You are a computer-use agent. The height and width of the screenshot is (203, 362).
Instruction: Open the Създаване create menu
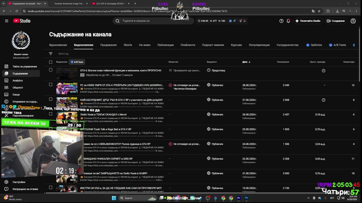click(336, 21)
